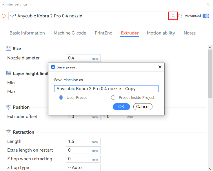Click the Retraction section icon
Screen dimensions: 213x171
pyautogui.click(x=8, y=132)
